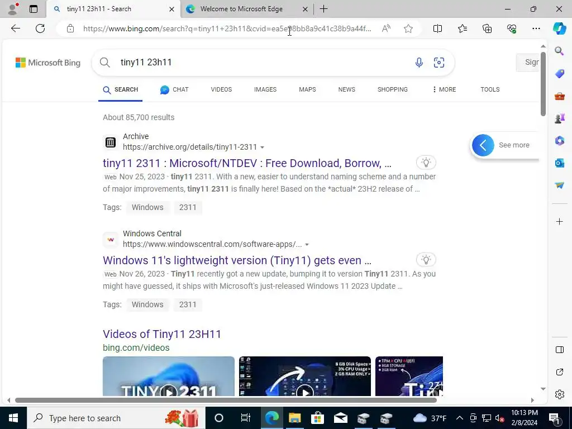Open the Edge profile icon
The width and height of the screenshot is (572, 429).
point(13,9)
